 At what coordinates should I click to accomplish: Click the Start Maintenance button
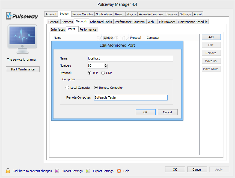tap(23, 69)
